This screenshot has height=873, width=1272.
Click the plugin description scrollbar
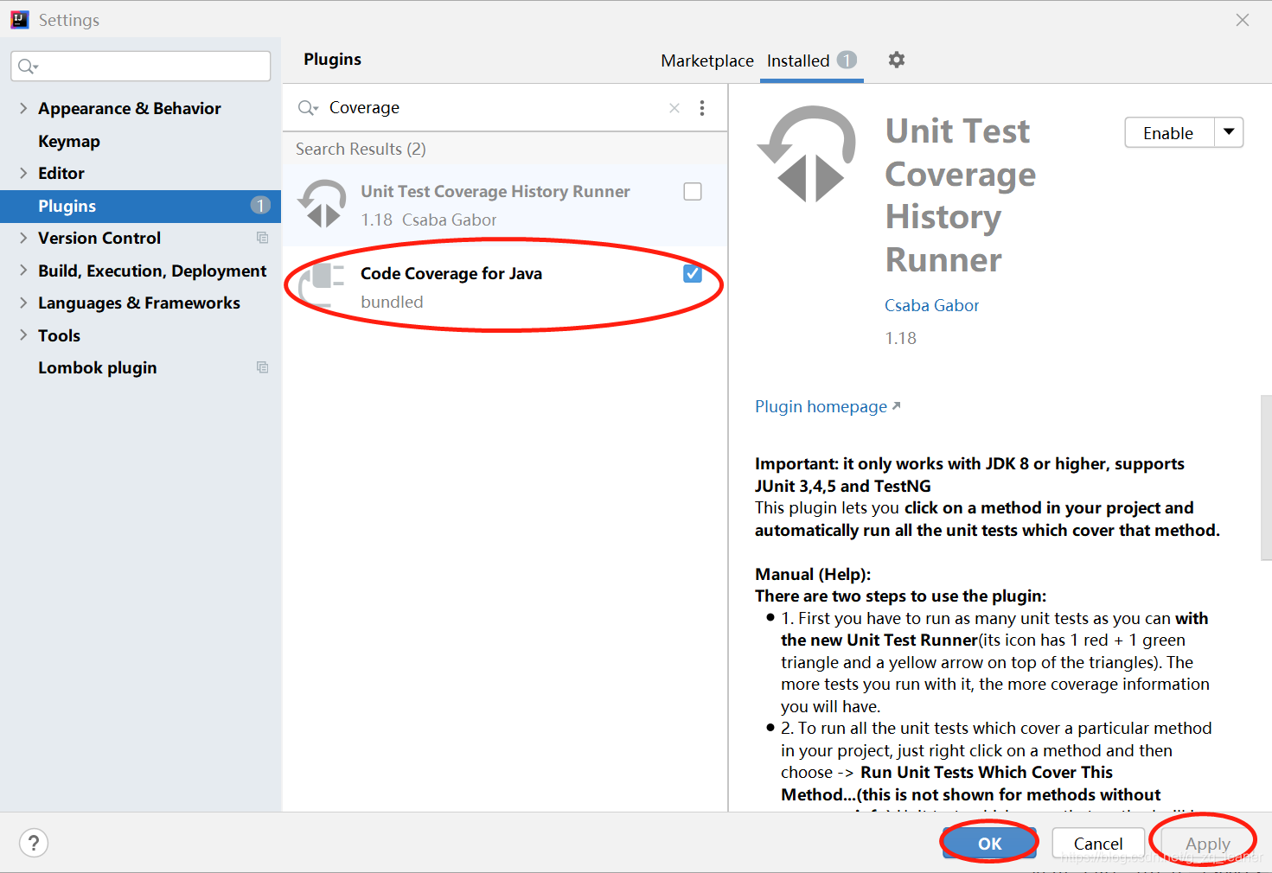coord(1267,478)
